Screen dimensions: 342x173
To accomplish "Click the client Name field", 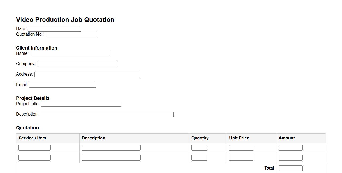I will 70,53.
